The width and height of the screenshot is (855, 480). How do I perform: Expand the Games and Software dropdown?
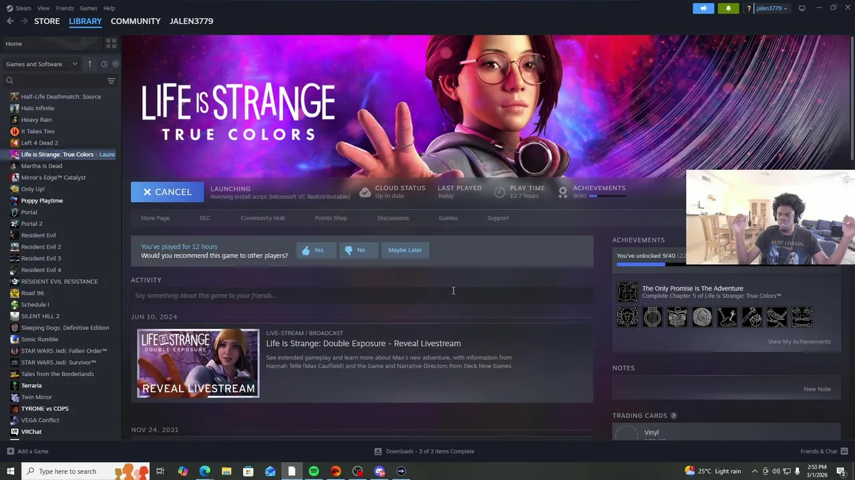coord(41,64)
